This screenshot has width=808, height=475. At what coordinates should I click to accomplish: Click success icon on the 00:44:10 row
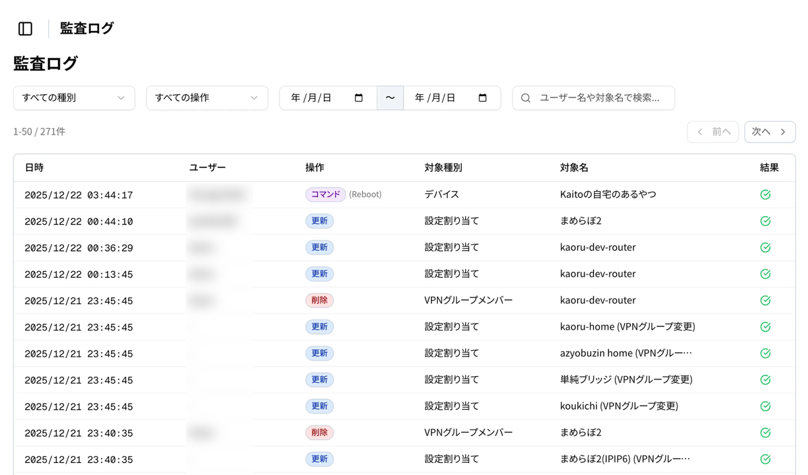coord(765,221)
